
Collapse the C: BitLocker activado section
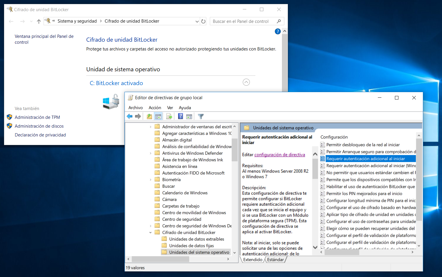coord(246,82)
